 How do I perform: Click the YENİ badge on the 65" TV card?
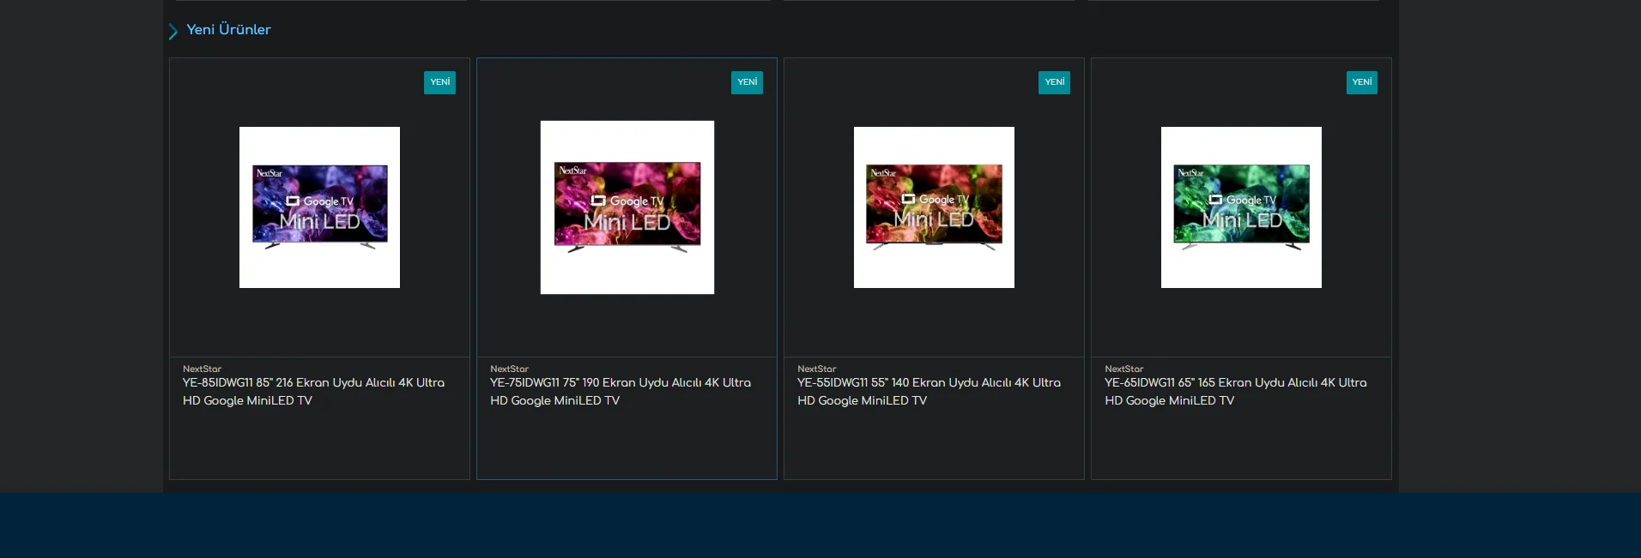[1361, 82]
